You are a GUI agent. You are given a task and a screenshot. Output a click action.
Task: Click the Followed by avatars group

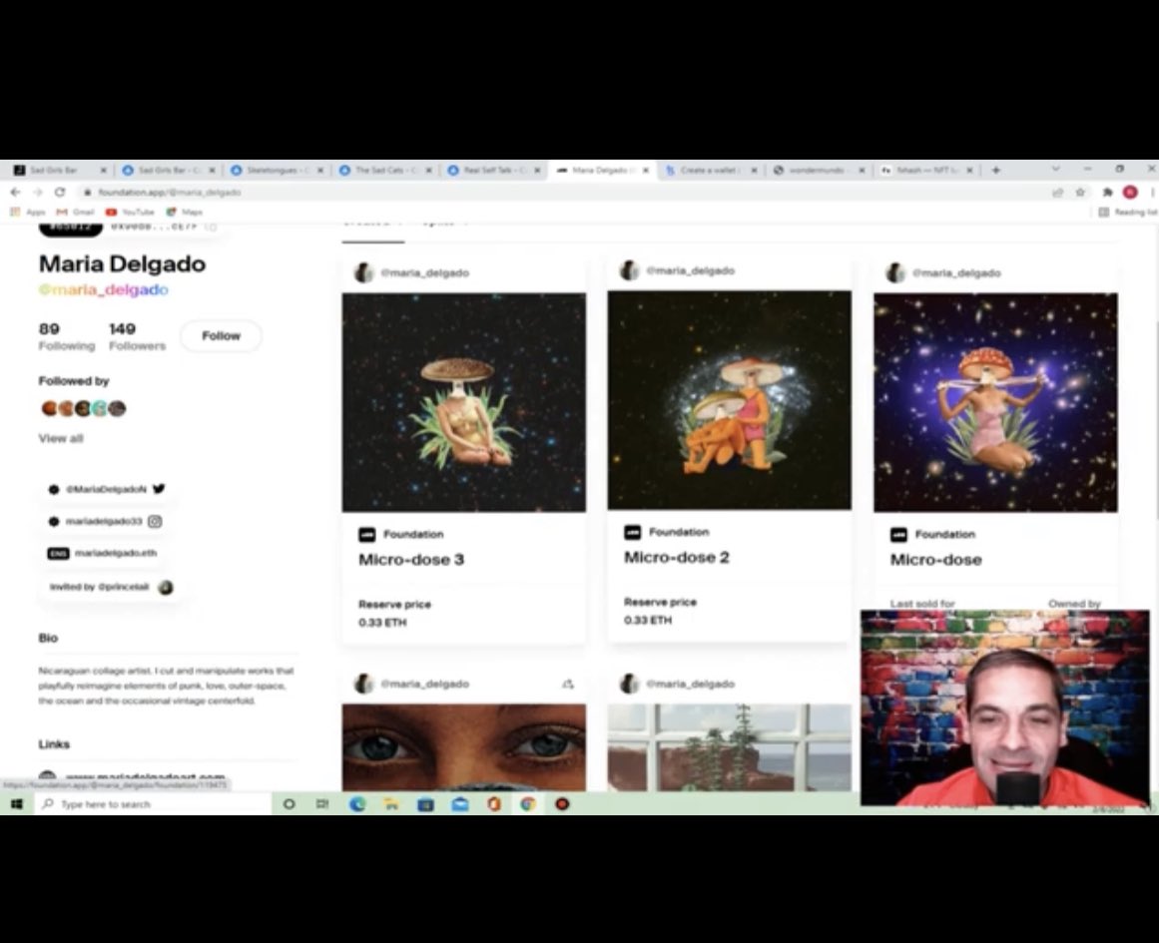83,409
